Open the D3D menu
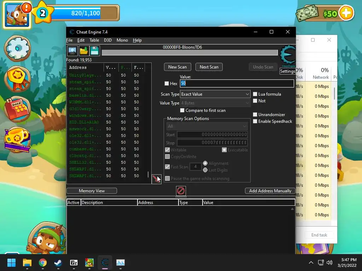The height and width of the screenshot is (271, 362). point(107,40)
